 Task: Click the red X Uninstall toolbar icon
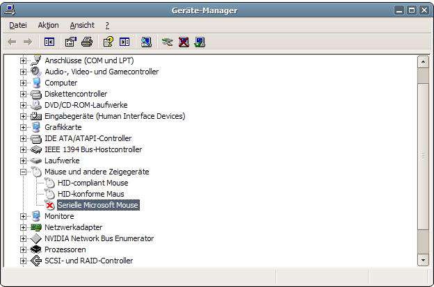(x=184, y=42)
